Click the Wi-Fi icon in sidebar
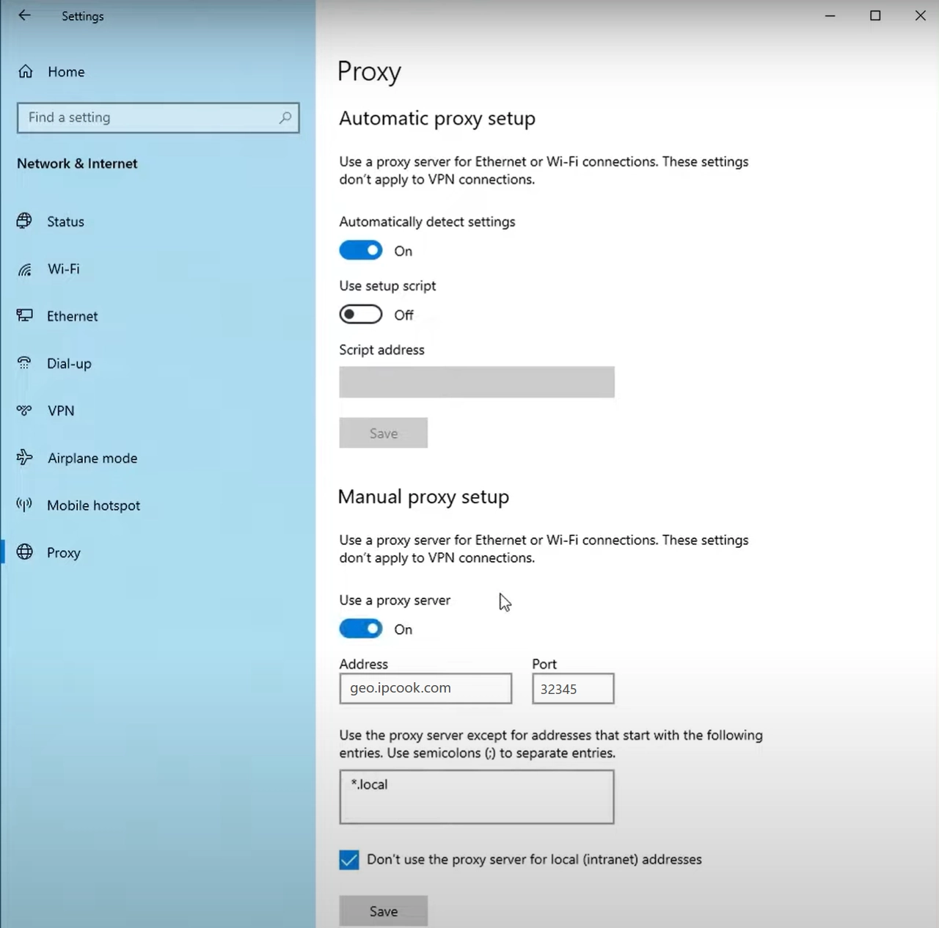939x928 pixels. click(x=24, y=268)
